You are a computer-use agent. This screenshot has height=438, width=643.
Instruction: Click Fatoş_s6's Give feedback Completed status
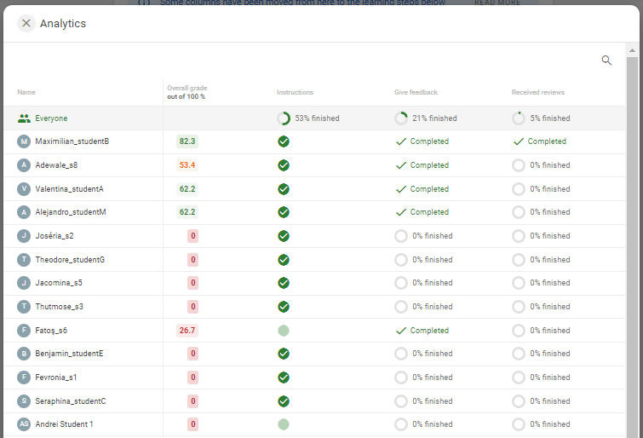(x=422, y=331)
